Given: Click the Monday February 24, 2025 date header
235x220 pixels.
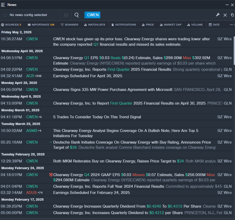Looking at the screenshot, I should (x=23, y=168).
